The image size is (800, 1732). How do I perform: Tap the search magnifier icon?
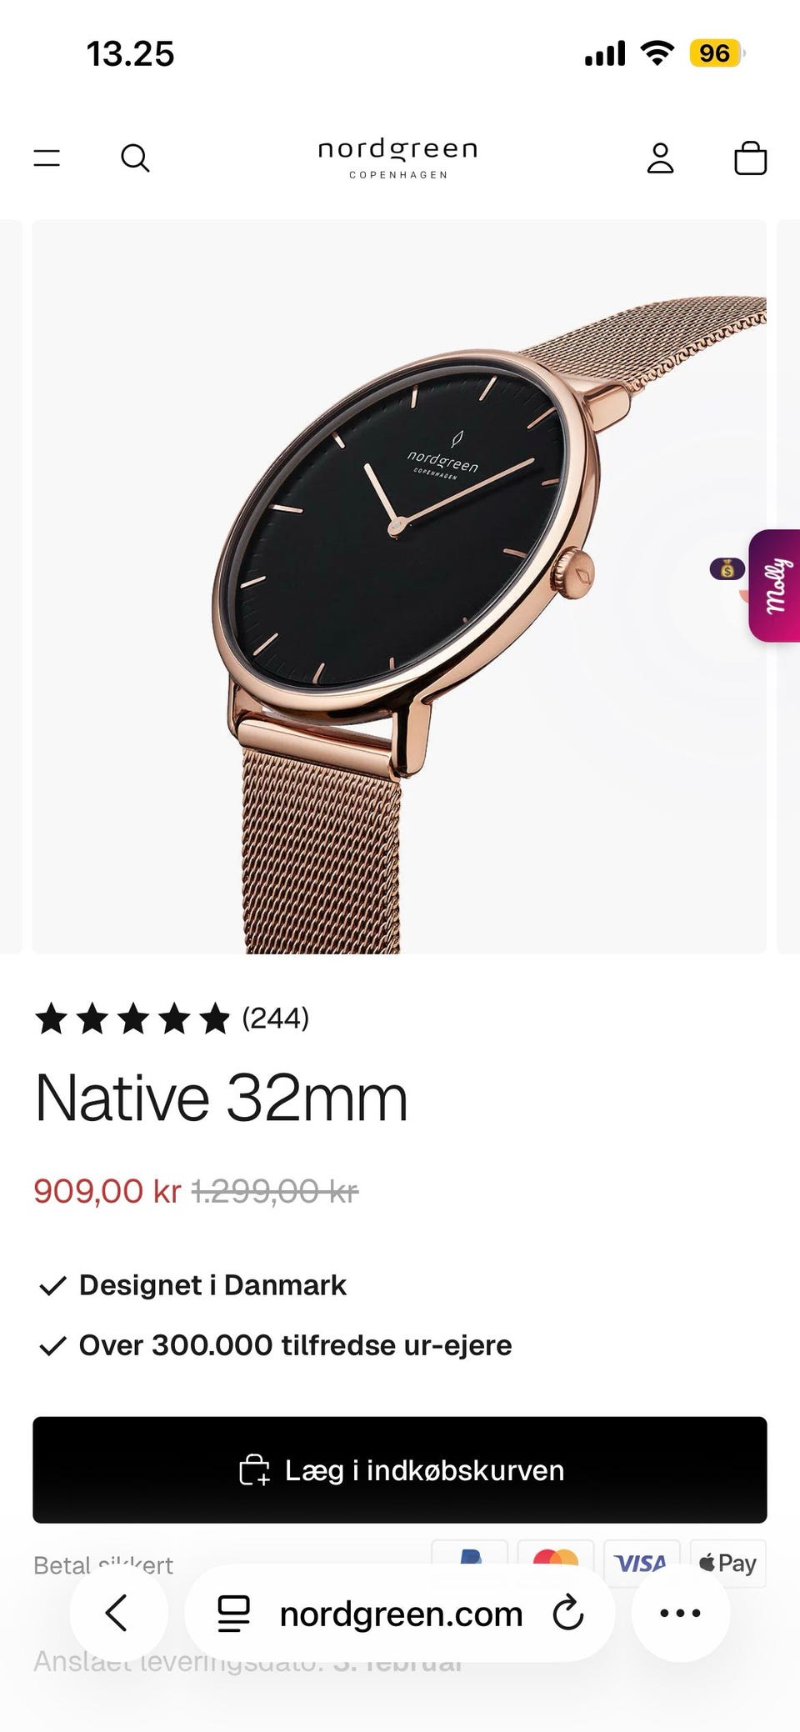(x=135, y=158)
